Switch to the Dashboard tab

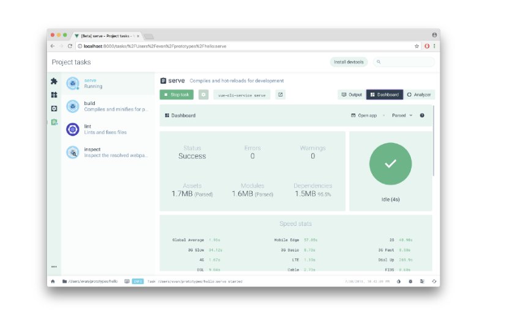pos(385,95)
